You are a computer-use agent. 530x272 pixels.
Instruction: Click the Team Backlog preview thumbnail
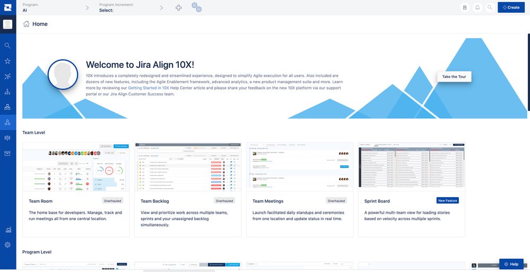click(188, 167)
